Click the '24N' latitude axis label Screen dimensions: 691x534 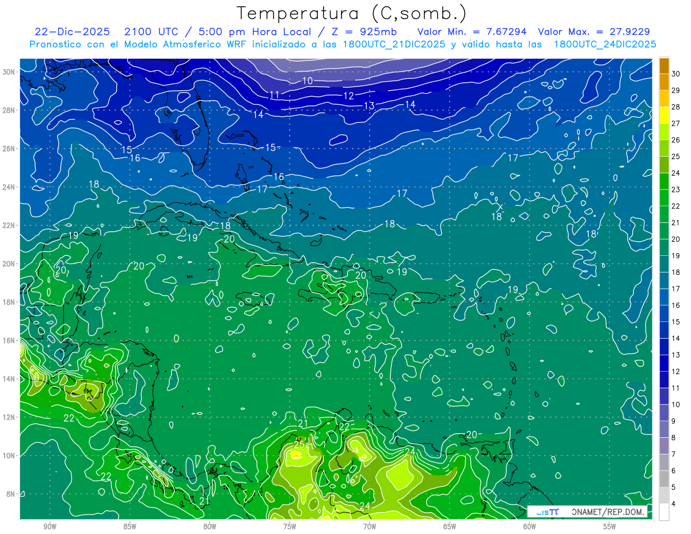click(10, 187)
